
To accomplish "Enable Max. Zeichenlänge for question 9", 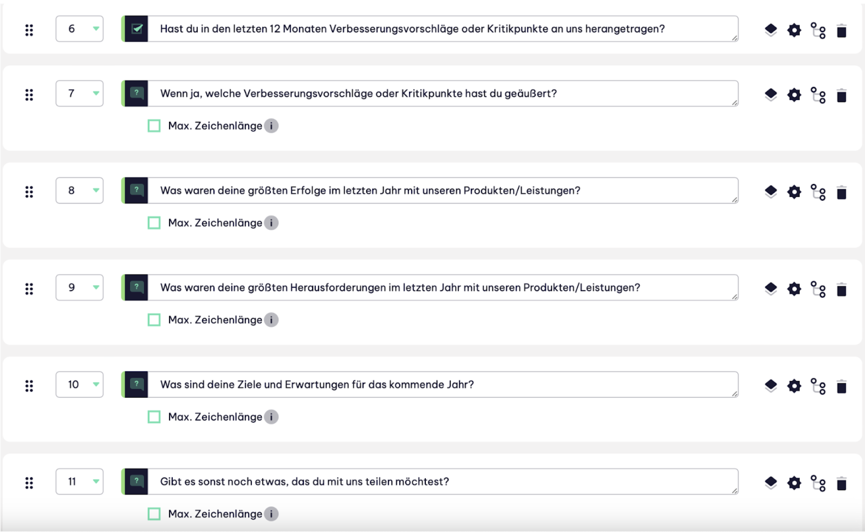I will (154, 320).
